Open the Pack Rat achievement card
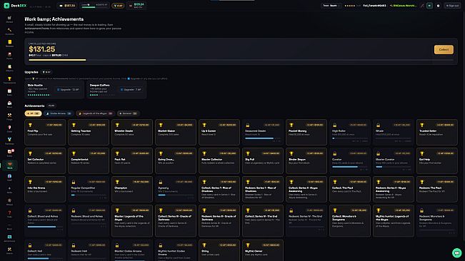465x261 pixels. [132, 160]
